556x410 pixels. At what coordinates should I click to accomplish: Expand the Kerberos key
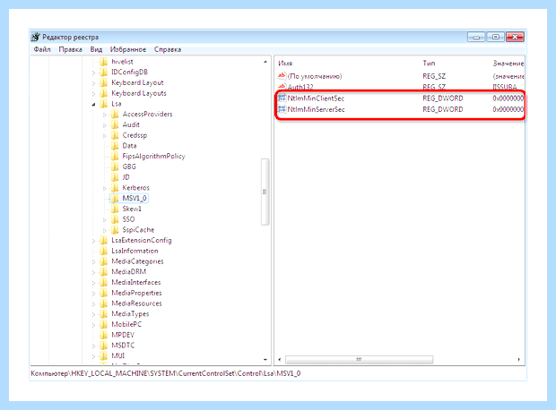[x=105, y=188]
